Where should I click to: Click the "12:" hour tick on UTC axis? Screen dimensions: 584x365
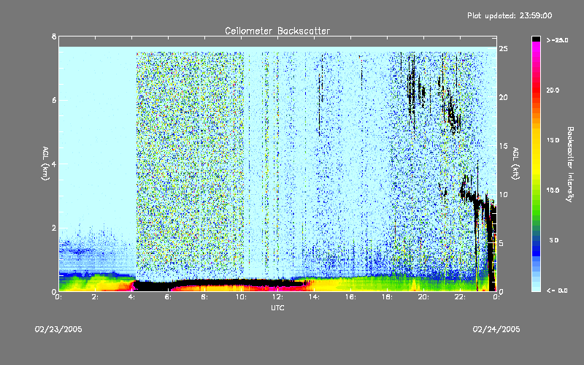click(x=277, y=297)
